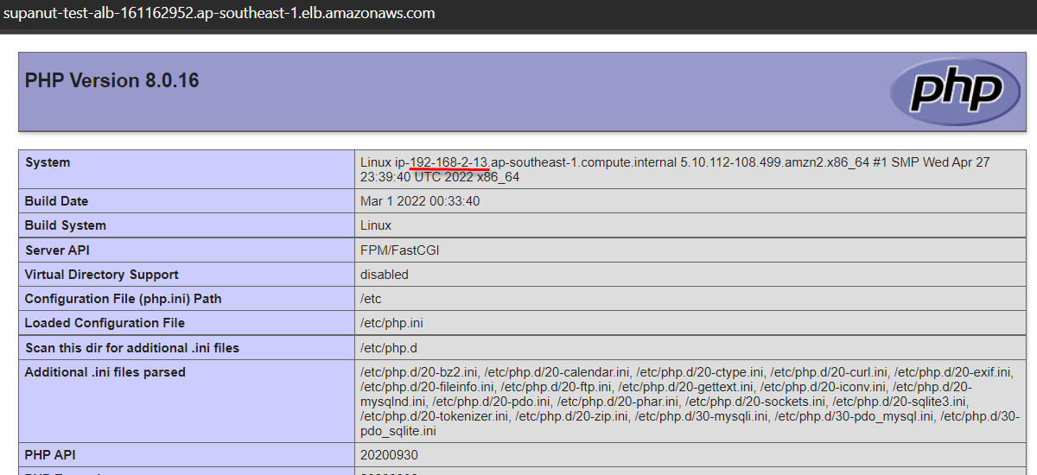Click the Linux value for Build System
Viewport: 1037px width, 475px height.
(x=376, y=225)
